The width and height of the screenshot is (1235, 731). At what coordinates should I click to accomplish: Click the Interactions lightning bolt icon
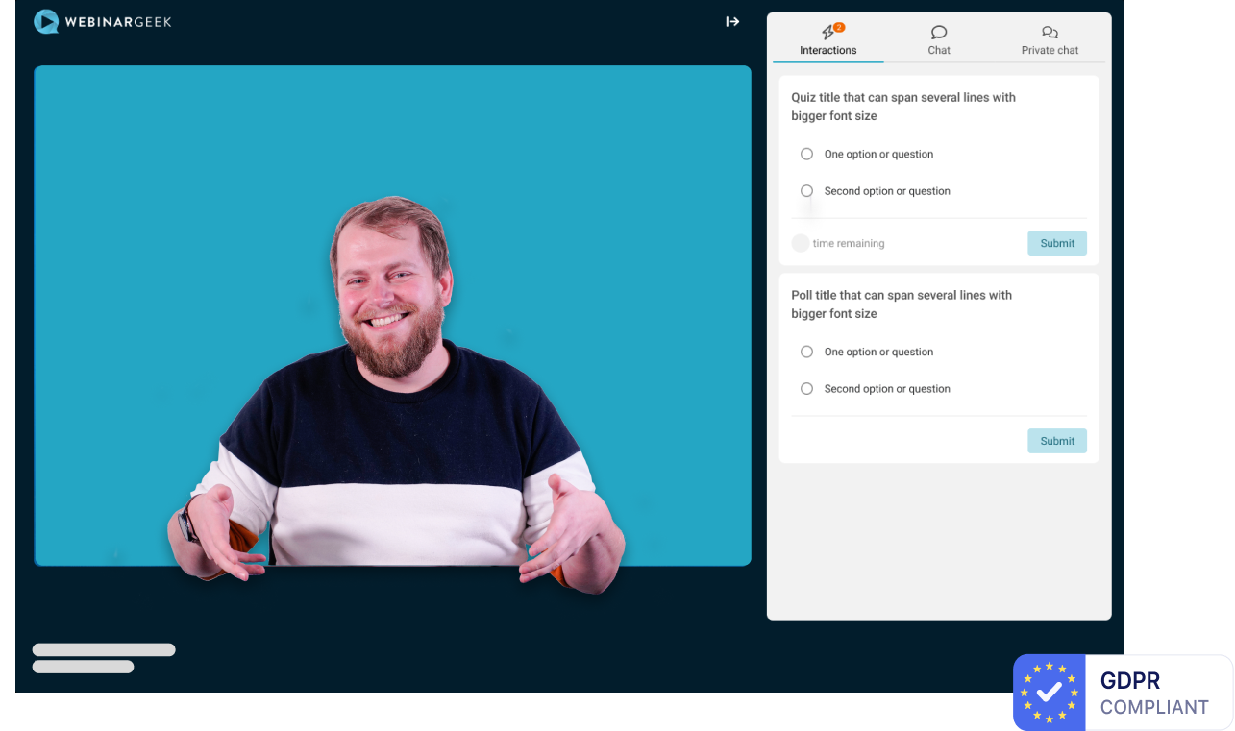point(827,34)
